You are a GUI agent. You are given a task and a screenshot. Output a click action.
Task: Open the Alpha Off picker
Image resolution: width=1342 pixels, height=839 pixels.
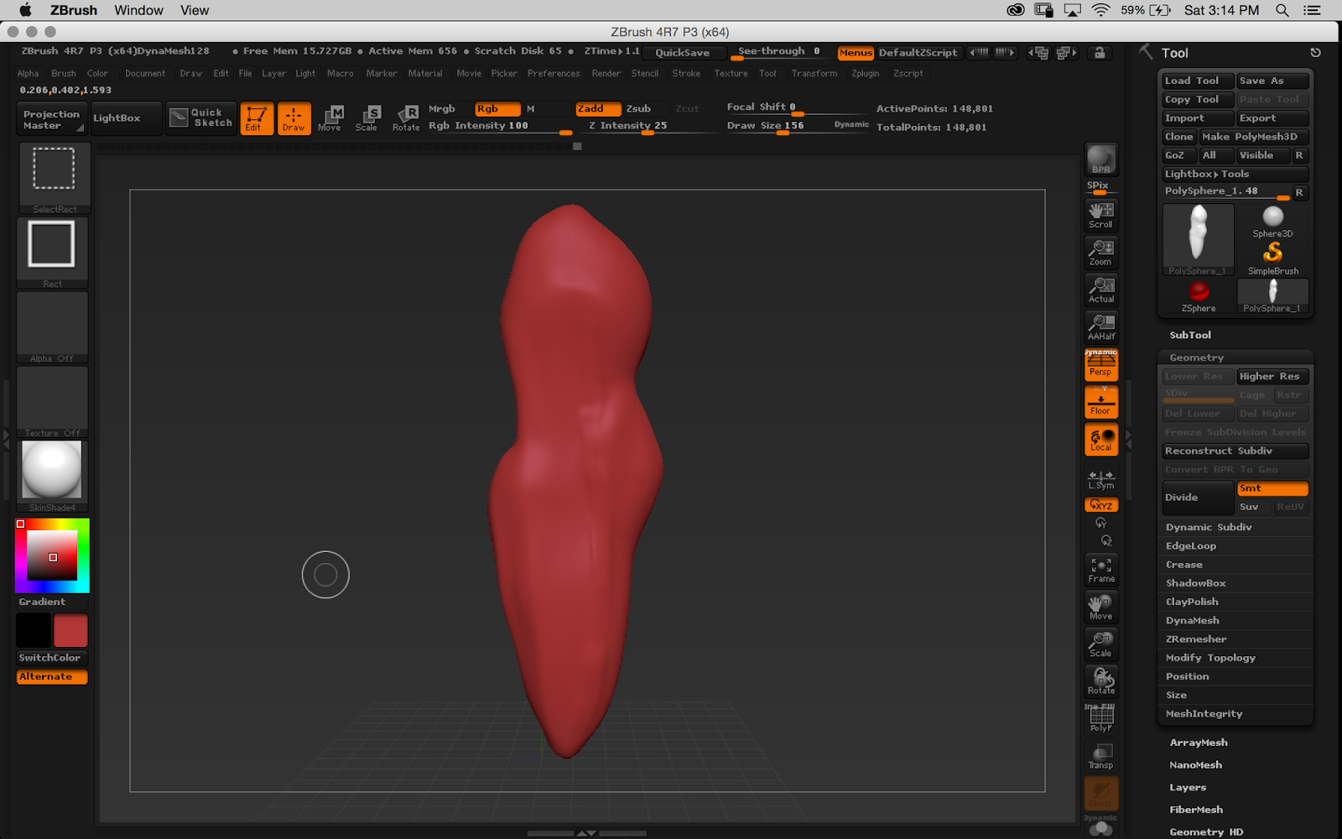coord(52,327)
